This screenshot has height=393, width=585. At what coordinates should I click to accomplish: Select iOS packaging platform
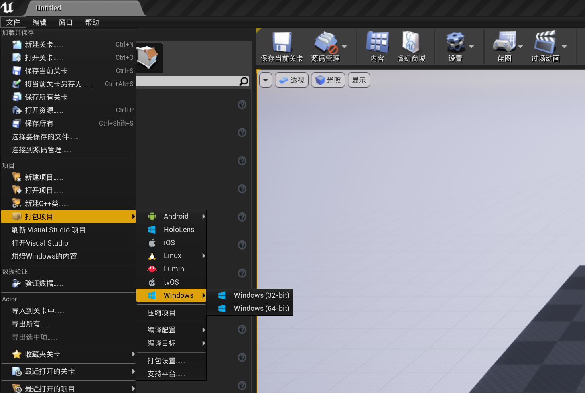171,243
